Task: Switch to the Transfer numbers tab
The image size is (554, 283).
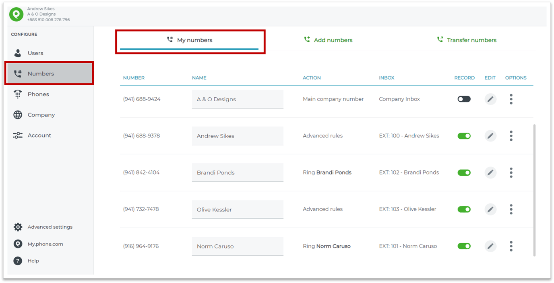Action: point(467,40)
